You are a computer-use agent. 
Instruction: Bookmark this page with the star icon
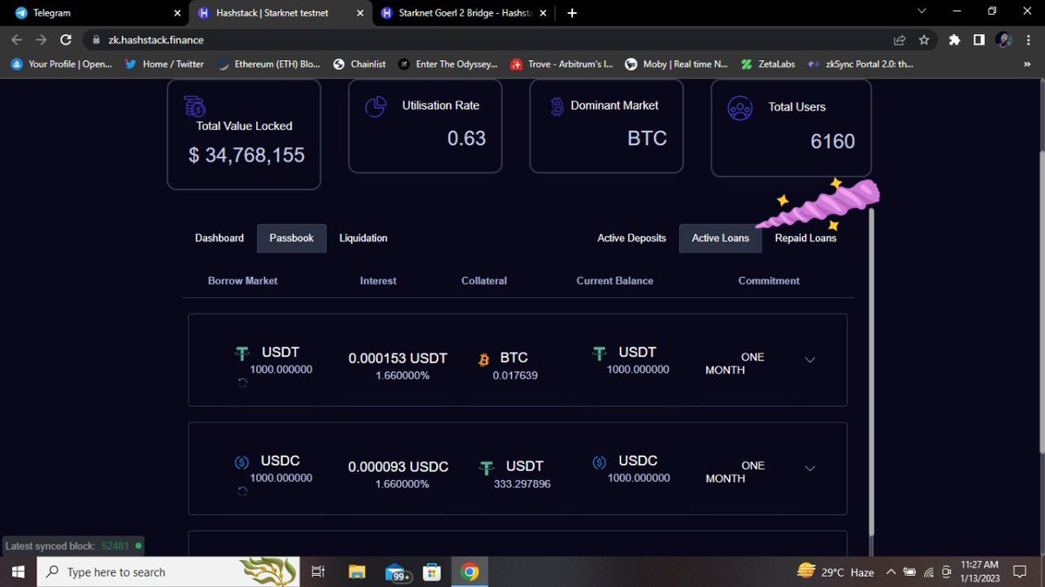[924, 40]
